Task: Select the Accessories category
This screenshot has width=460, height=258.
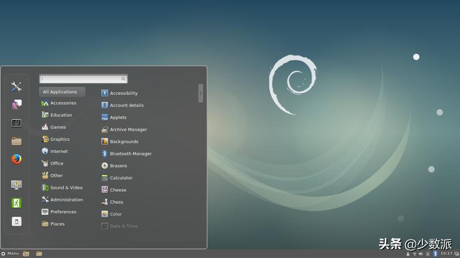Action: click(59, 103)
